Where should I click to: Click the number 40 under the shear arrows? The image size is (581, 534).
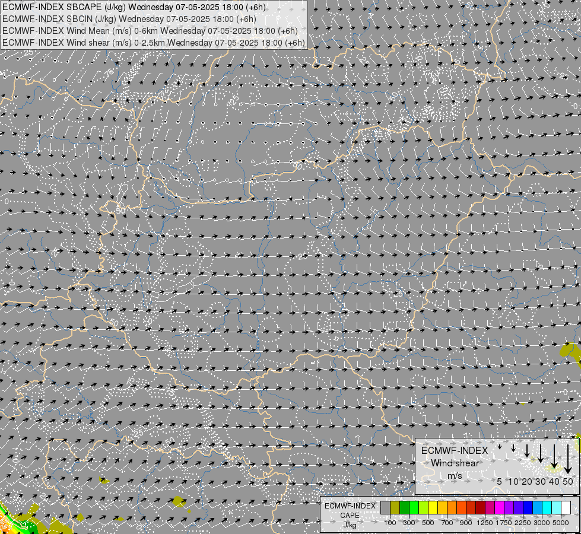pos(554,481)
